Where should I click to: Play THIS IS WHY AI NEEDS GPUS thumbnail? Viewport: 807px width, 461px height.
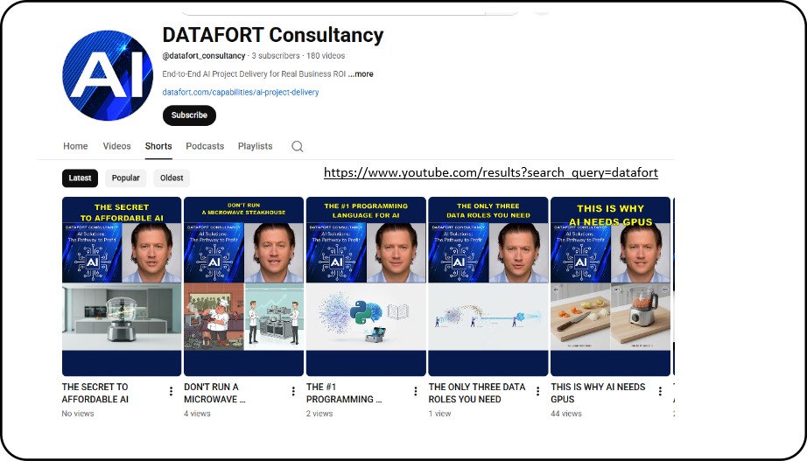[x=610, y=286]
